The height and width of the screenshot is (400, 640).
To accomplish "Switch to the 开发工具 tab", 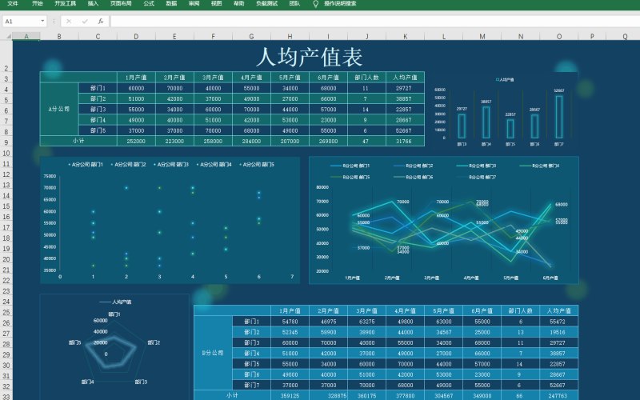I will (x=66, y=3).
